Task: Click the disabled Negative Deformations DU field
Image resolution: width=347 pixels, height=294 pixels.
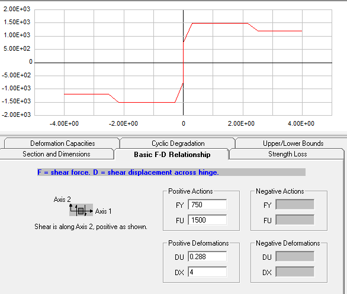Action: 295,256
